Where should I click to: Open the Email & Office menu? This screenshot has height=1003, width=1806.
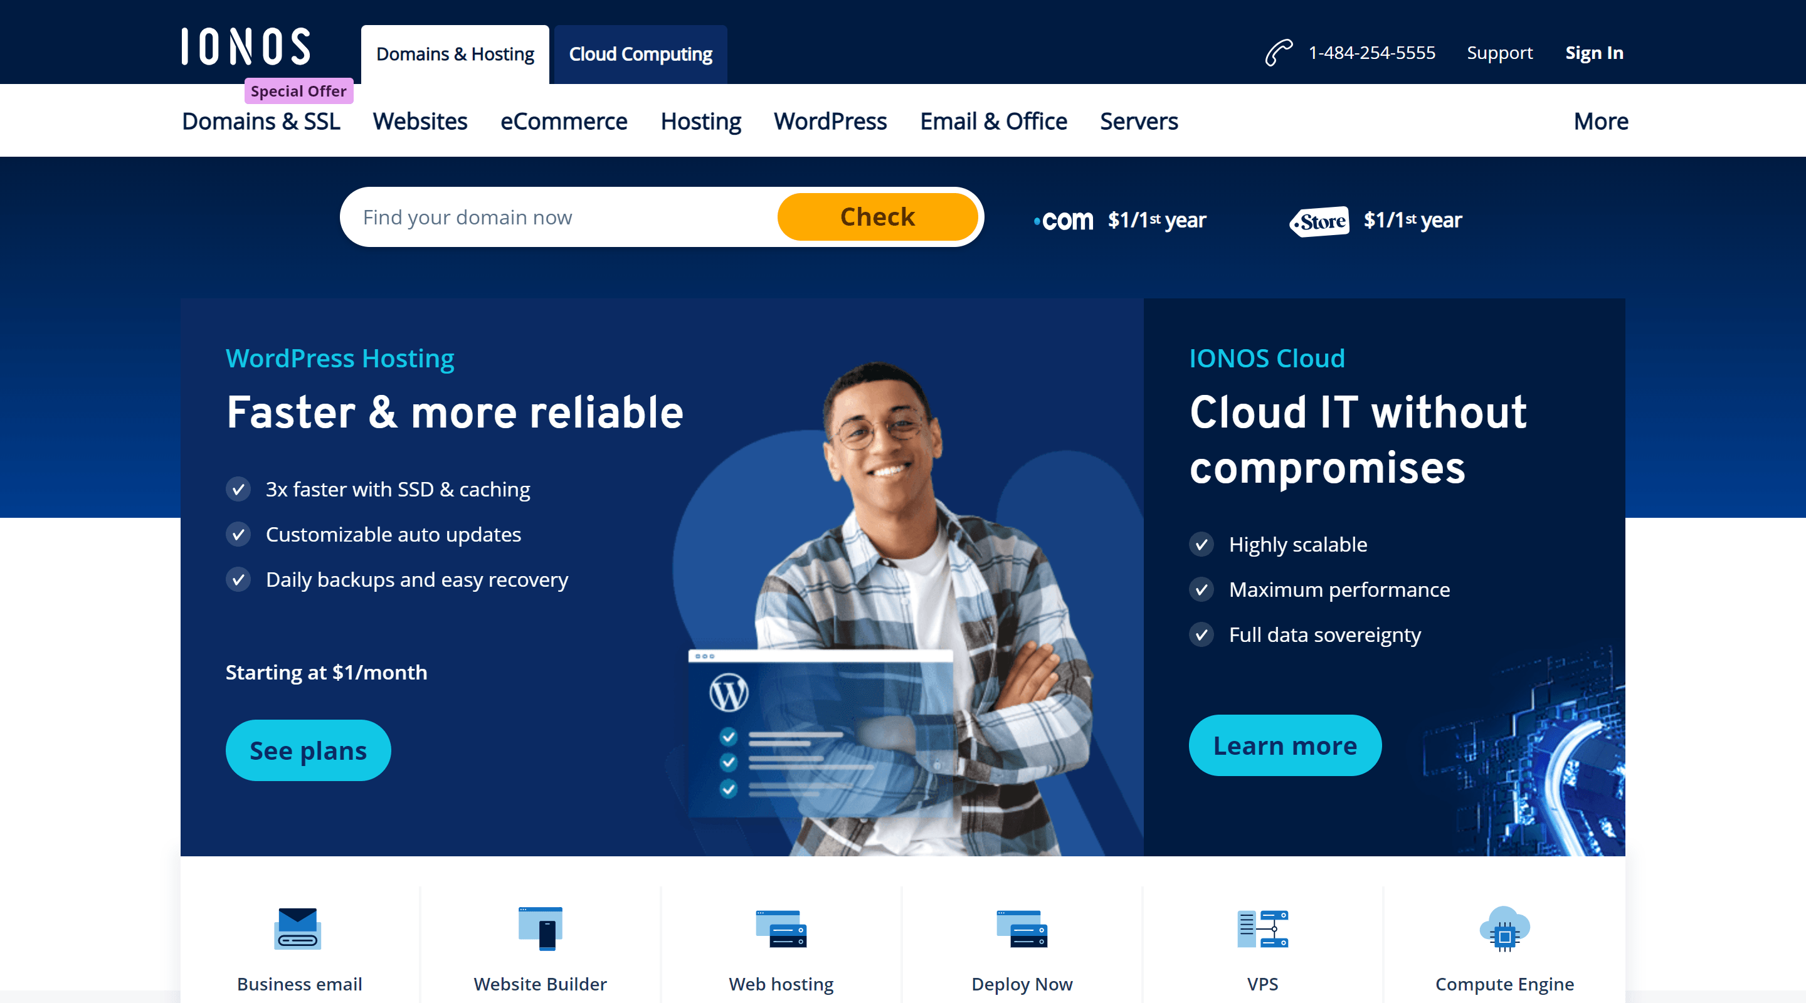993,120
